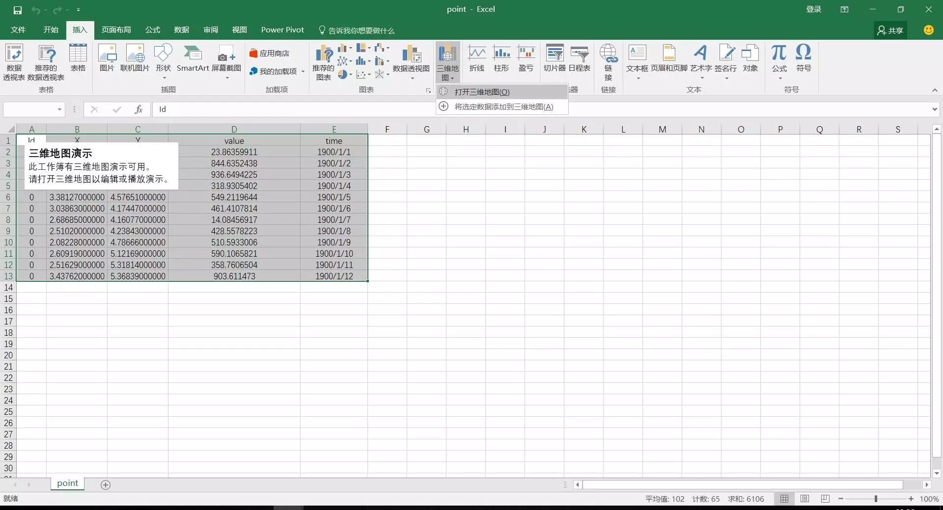Switch to Page Break Preview in status bar
Image resolution: width=943 pixels, height=510 pixels.
pyautogui.click(x=825, y=499)
